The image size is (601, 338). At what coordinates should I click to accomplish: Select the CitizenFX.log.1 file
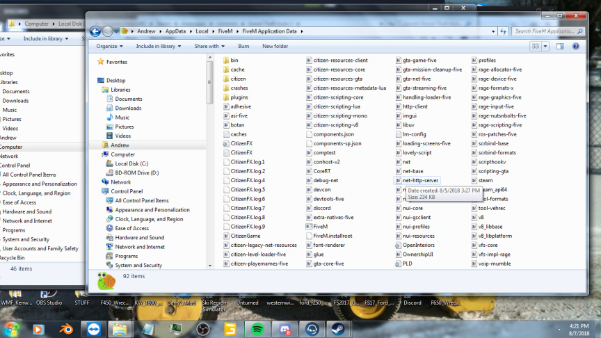pyautogui.click(x=248, y=162)
